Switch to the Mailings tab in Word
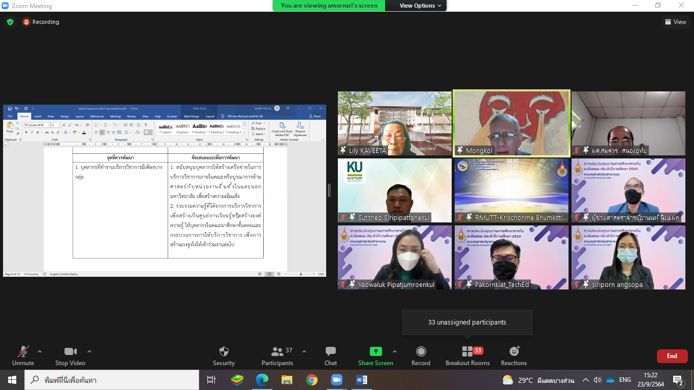The width and height of the screenshot is (694, 390). [x=115, y=116]
